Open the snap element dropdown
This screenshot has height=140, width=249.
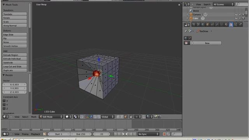tap(149, 117)
